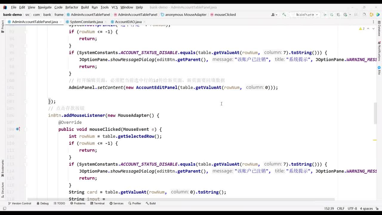Open the Help menu
Image resolution: width=382 pixels, height=215 pixels.
pos(139,7)
